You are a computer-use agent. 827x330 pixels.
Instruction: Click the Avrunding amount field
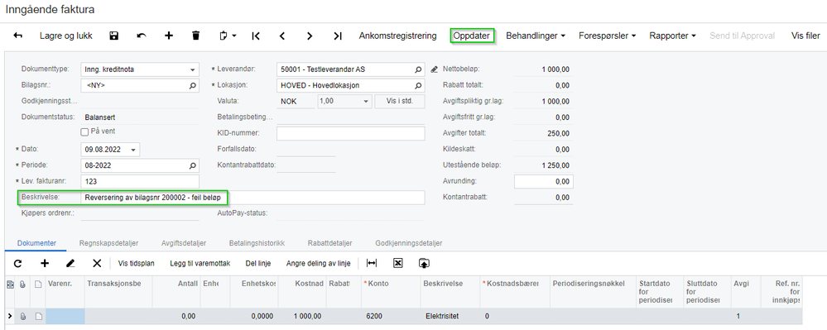pyautogui.click(x=543, y=181)
